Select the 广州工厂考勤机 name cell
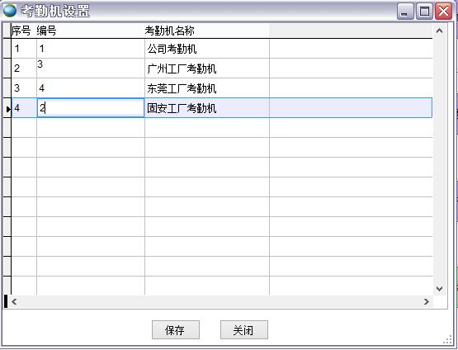 [207, 69]
